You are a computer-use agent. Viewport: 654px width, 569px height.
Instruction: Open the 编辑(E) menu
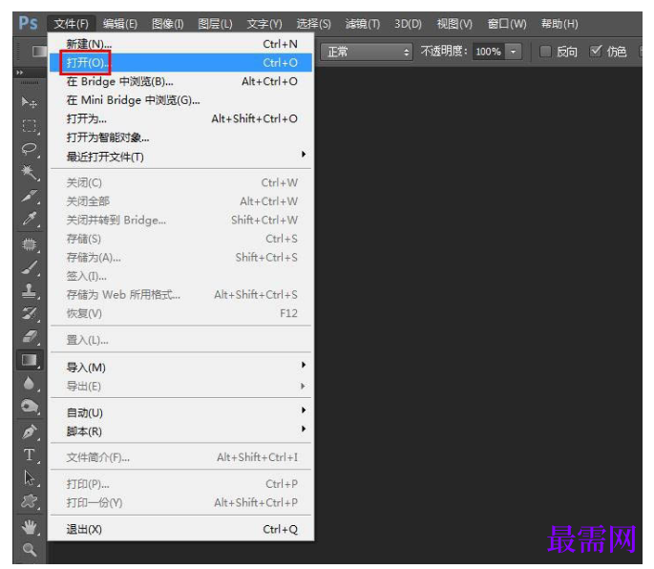pos(120,24)
